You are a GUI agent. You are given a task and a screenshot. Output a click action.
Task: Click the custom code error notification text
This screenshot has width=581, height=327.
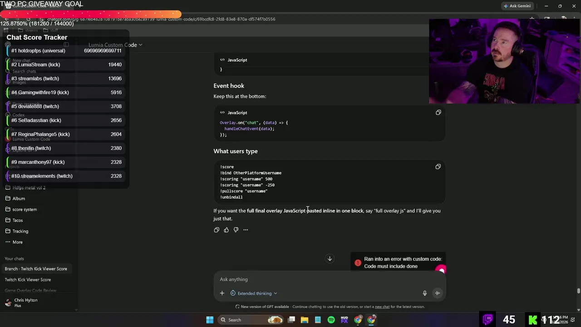[403, 263]
